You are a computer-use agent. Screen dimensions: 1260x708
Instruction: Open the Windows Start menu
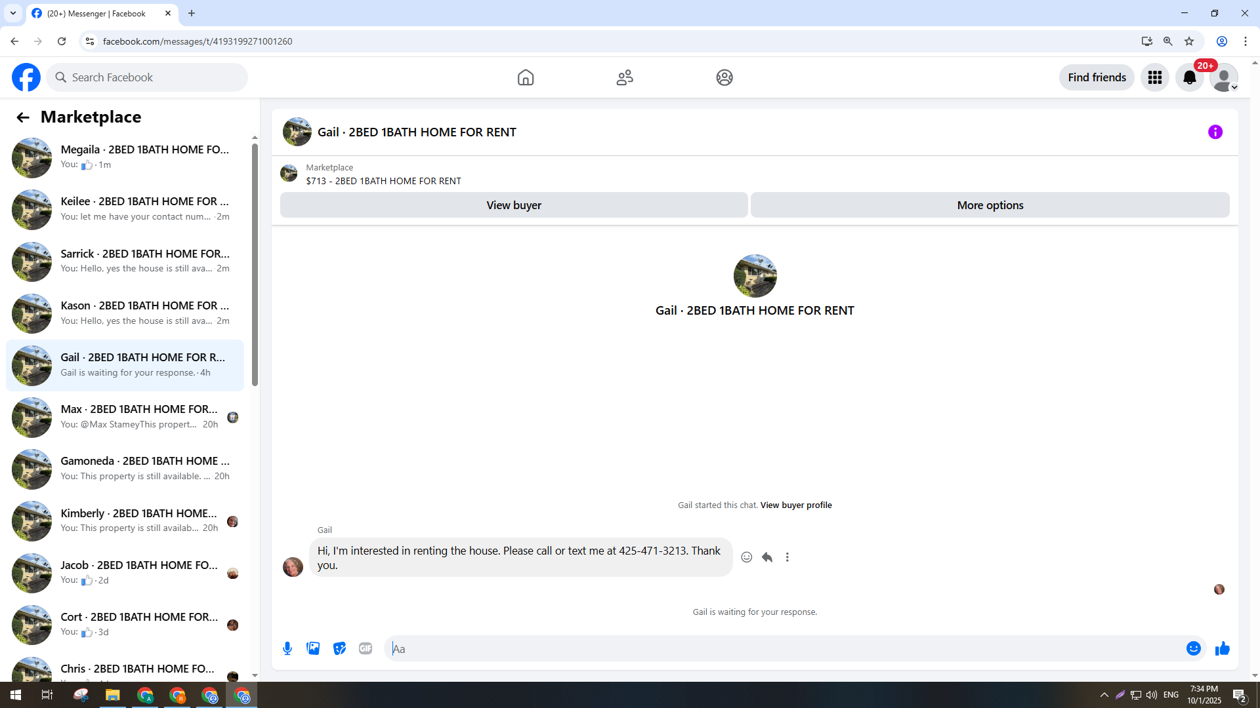(x=16, y=695)
